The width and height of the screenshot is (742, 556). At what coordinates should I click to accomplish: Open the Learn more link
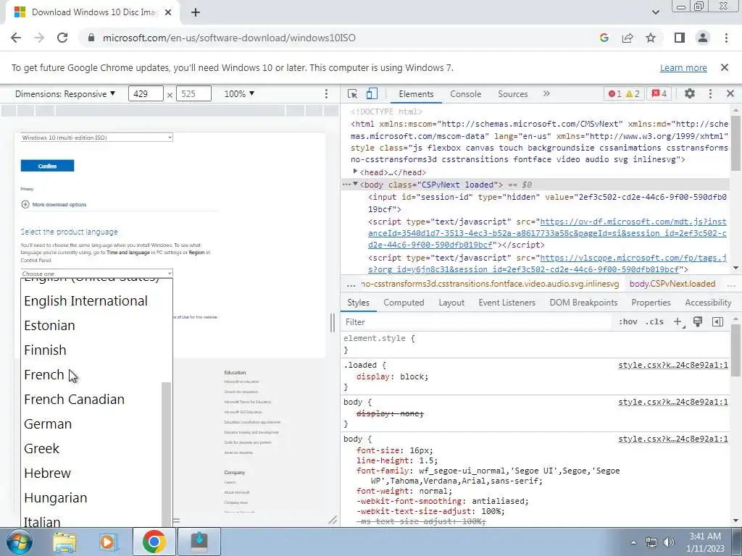(x=683, y=67)
